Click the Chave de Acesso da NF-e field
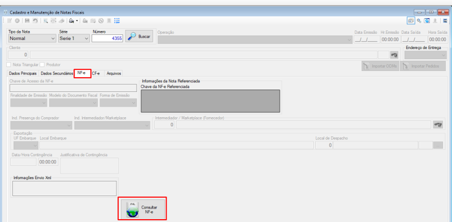This screenshot has width=452, height=222. point(73,88)
